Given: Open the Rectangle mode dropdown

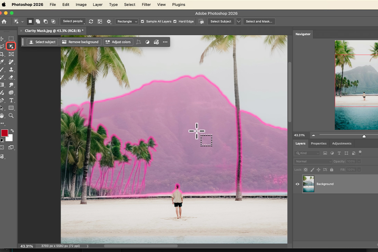Looking at the screenshot, I should (127, 21).
